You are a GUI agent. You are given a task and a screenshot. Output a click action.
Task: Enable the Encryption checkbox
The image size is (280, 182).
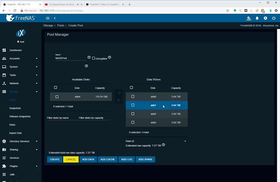point(94,58)
